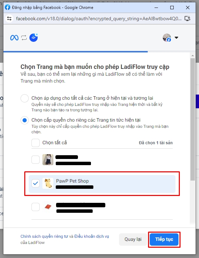
Task: Select the current Pages only radio option
Action: 25,120
